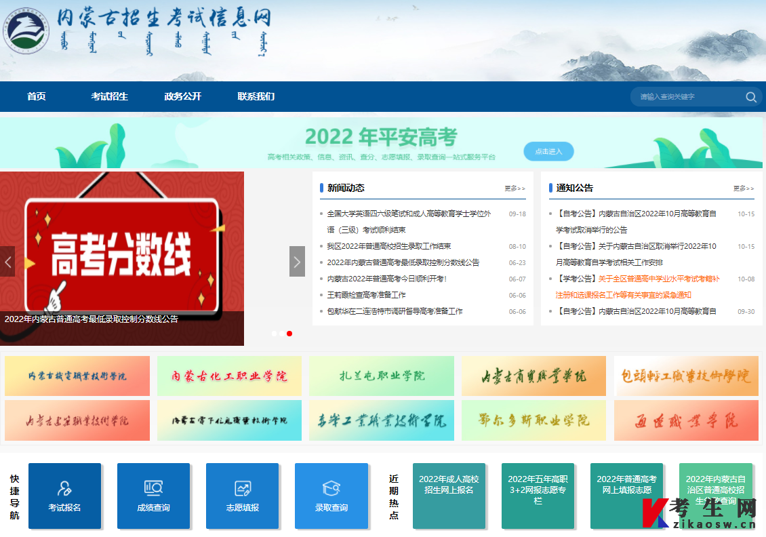Open news 包献华在二连浩特市调研督导

(395, 311)
